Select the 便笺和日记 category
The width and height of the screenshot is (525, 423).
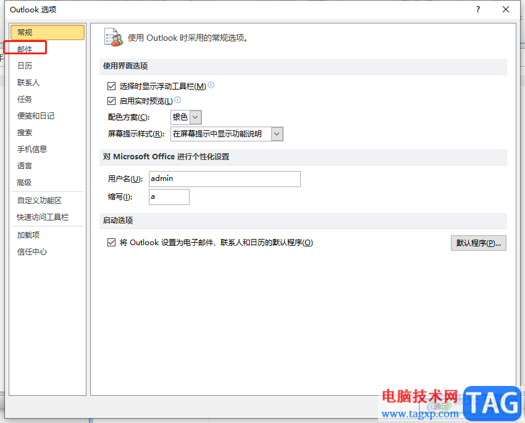coord(47,116)
